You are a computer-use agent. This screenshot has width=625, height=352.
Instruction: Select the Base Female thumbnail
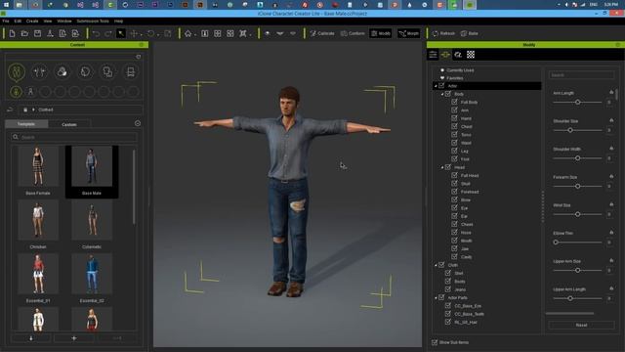pyautogui.click(x=38, y=166)
